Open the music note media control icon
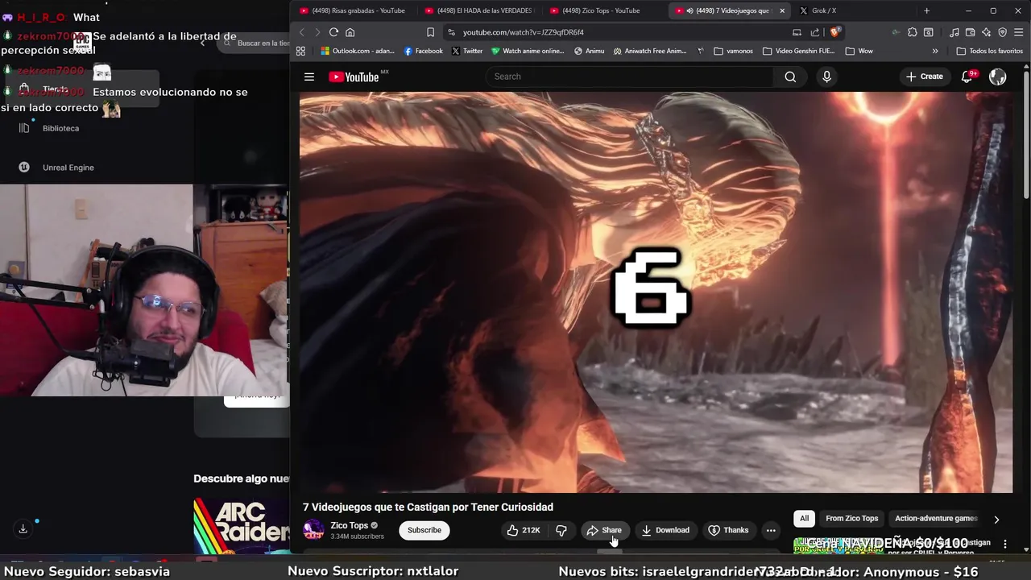 click(954, 32)
